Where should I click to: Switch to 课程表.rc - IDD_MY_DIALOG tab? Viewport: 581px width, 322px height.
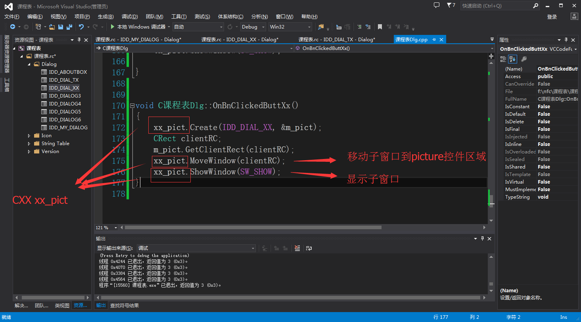(x=138, y=39)
